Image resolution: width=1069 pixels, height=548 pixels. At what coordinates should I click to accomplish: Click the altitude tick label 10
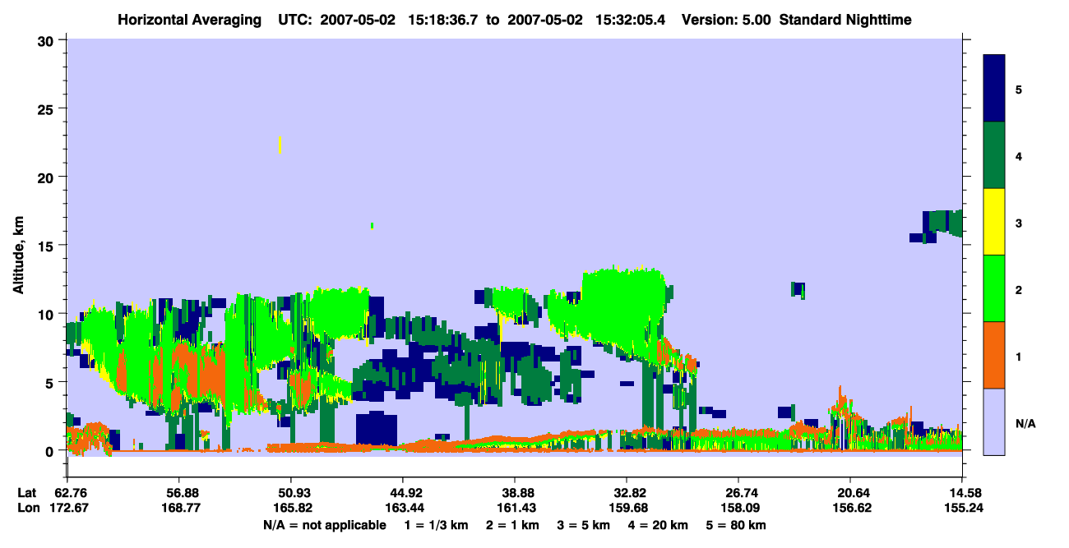click(x=48, y=314)
